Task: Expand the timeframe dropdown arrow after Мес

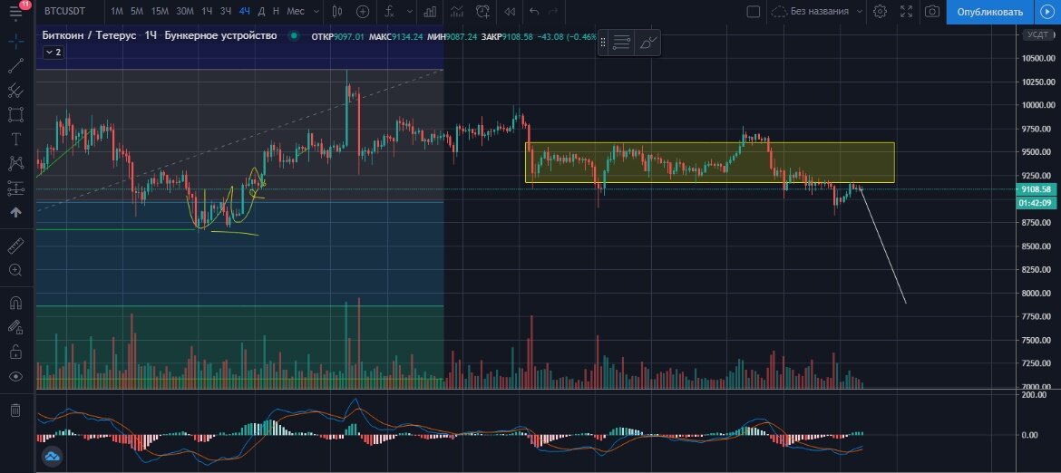Action: 316,12
